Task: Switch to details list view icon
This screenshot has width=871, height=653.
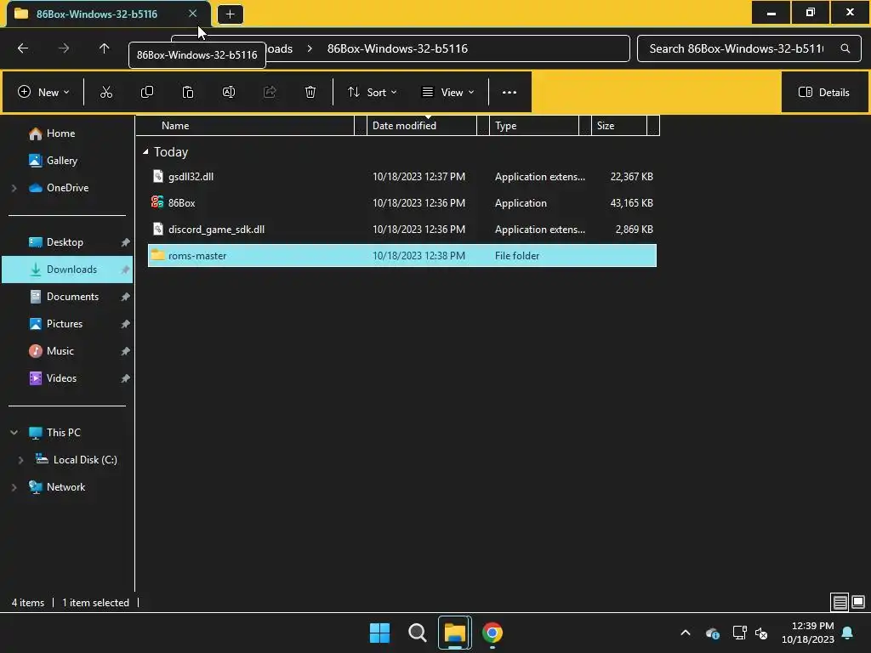Action: click(x=840, y=602)
